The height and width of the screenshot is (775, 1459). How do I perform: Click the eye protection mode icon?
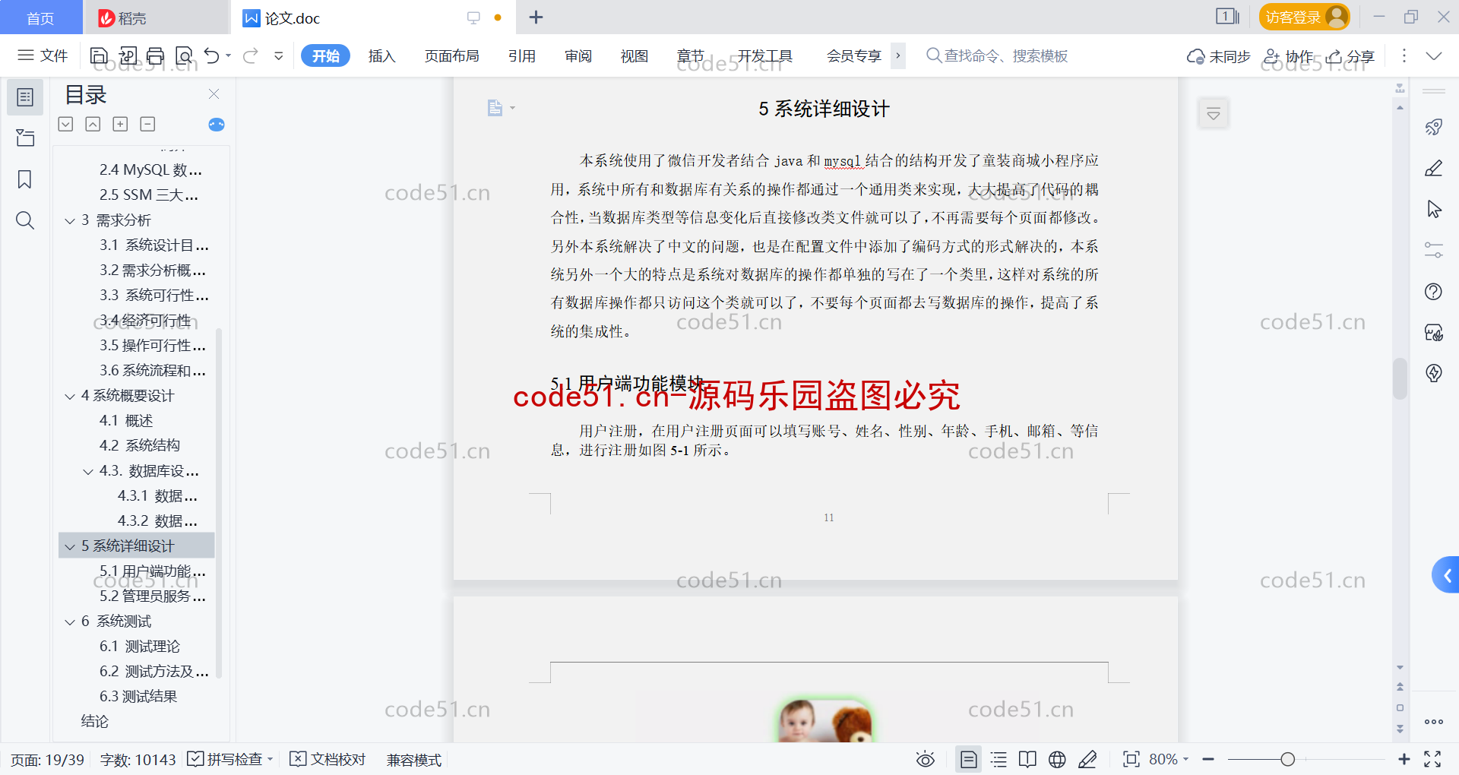(926, 759)
